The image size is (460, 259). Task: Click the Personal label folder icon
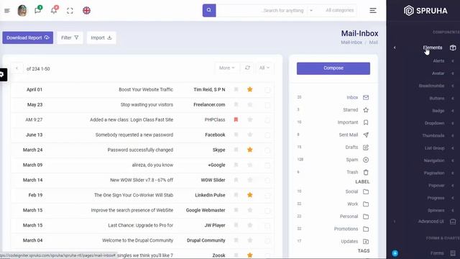point(366,217)
